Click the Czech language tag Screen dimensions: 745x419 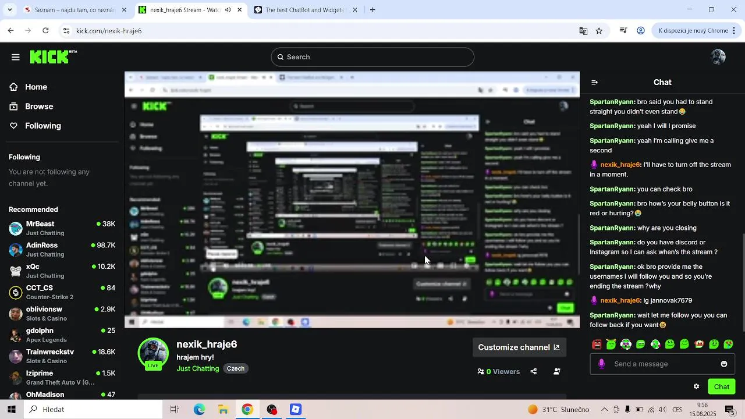[236, 368]
